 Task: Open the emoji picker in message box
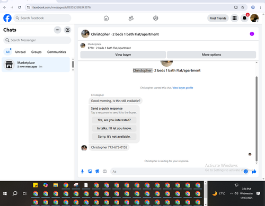click(245, 172)
